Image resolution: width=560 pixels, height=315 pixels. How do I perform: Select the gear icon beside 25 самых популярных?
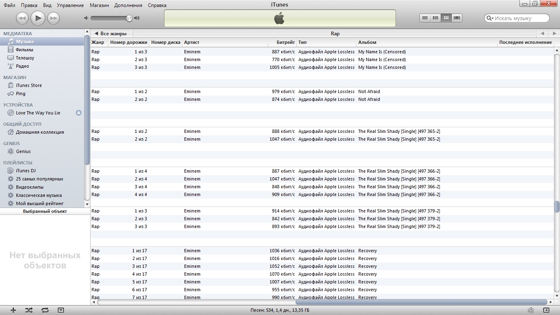tap(11, 179)
